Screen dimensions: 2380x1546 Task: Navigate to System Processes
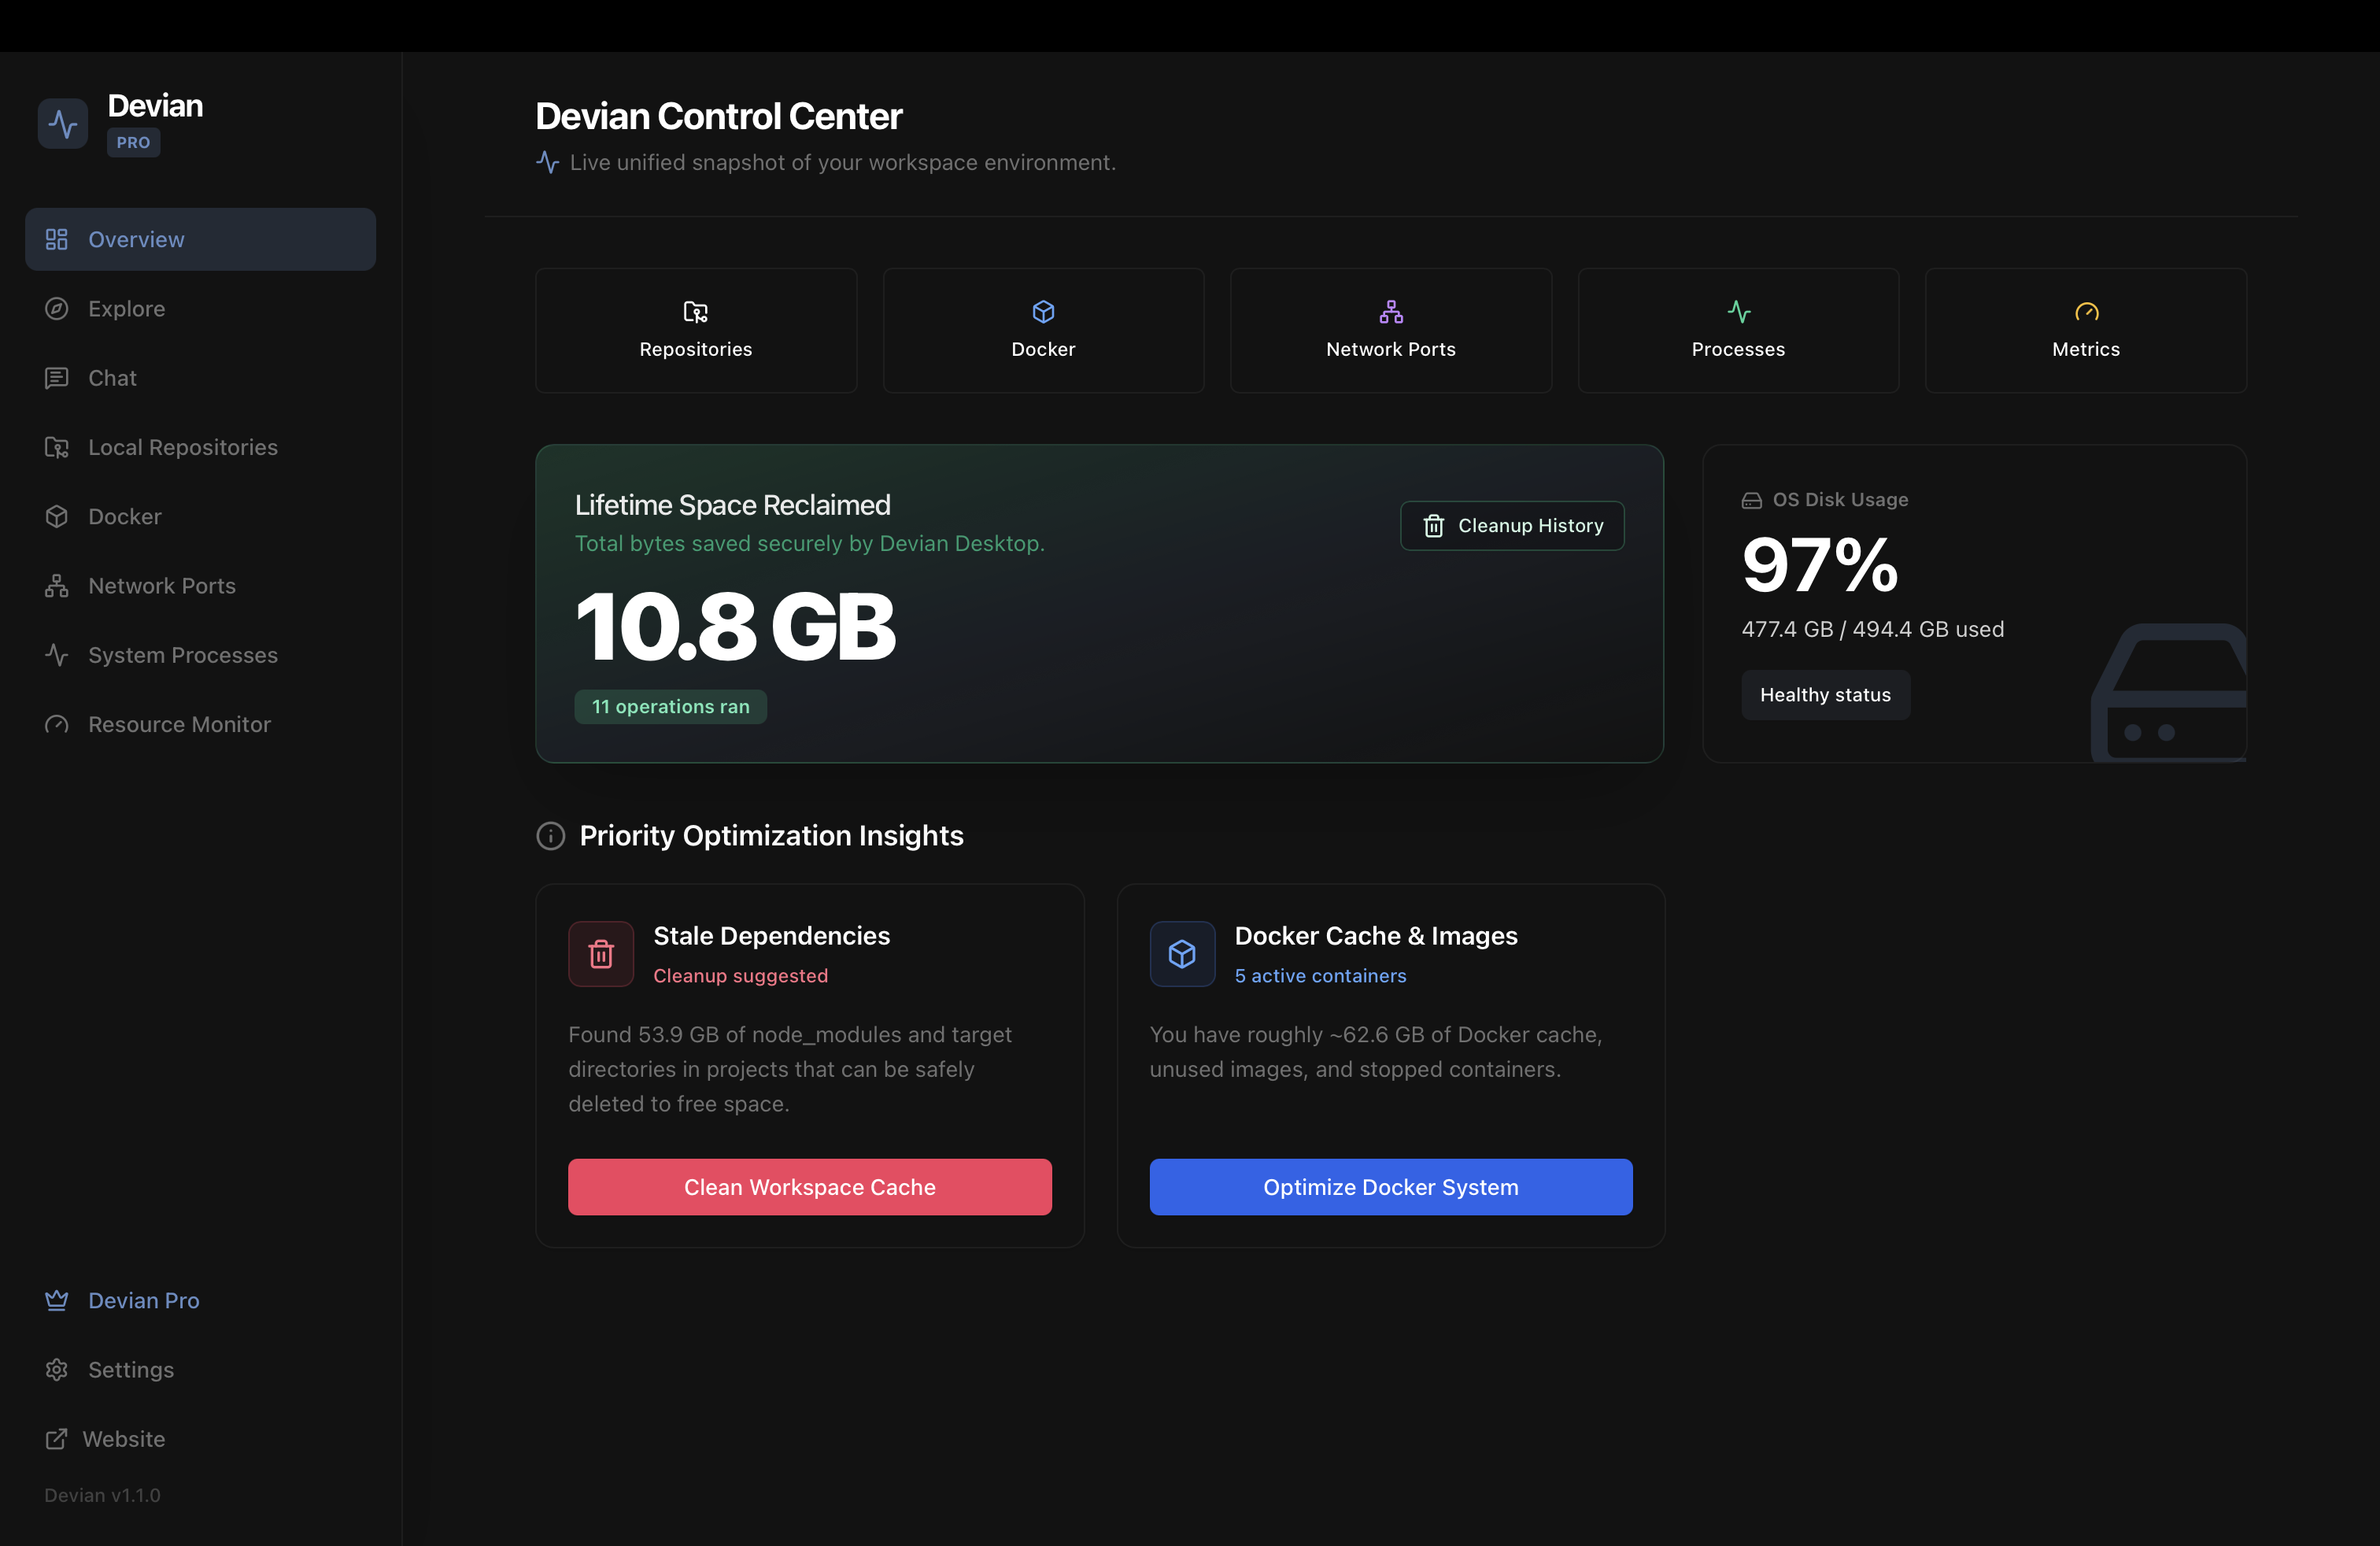pyautogui.click(x=182, y=655)
